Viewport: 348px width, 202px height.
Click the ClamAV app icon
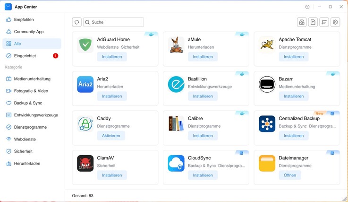85,163
